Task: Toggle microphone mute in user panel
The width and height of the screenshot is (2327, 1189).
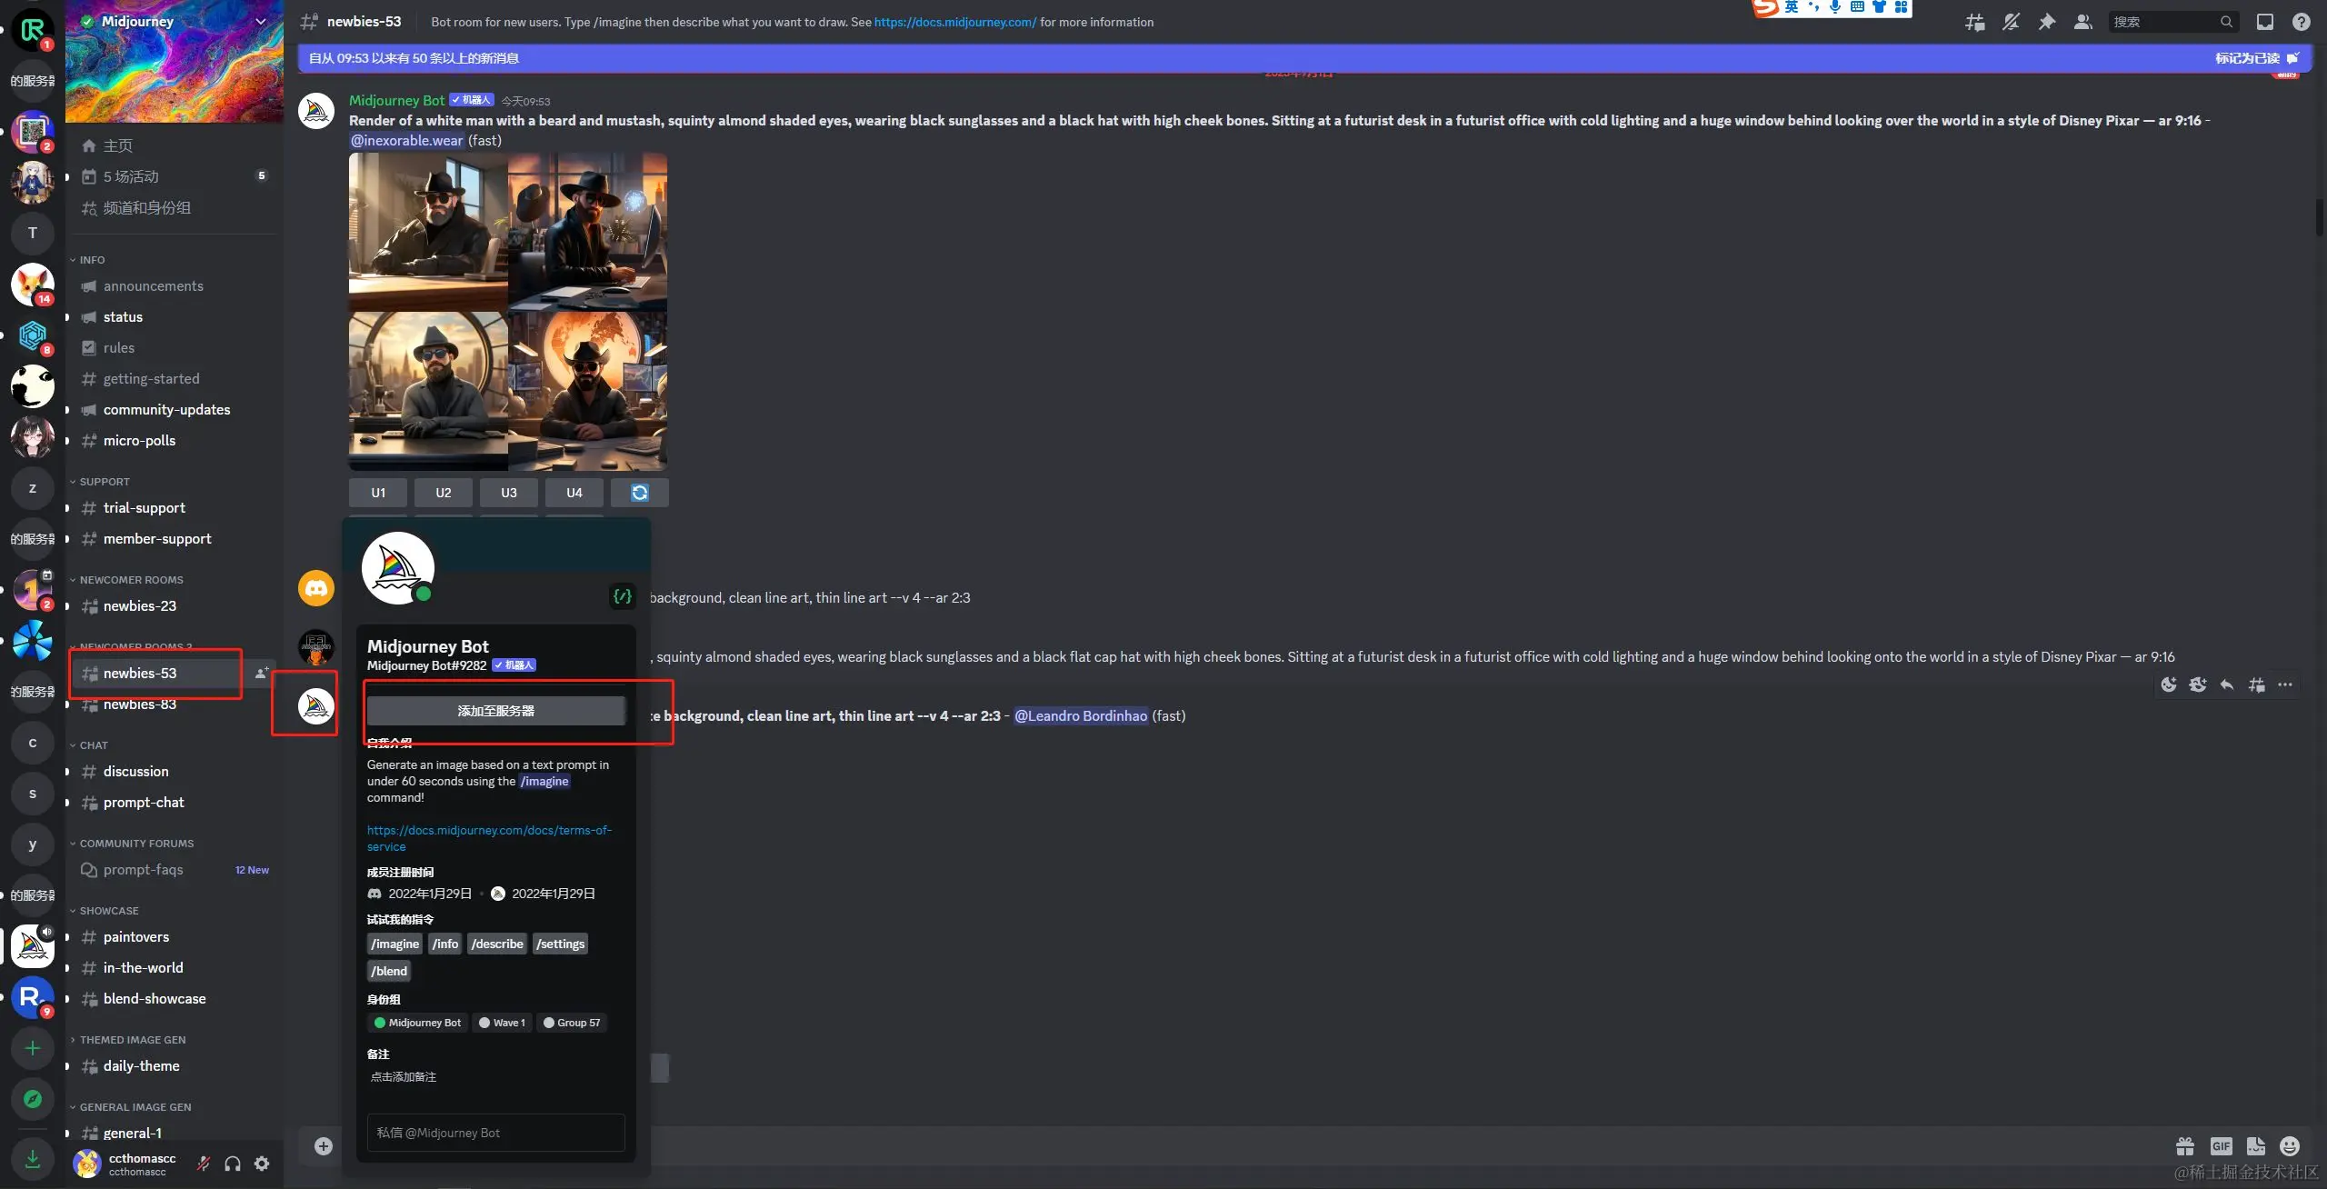Action: click(x=204, y=1164)
